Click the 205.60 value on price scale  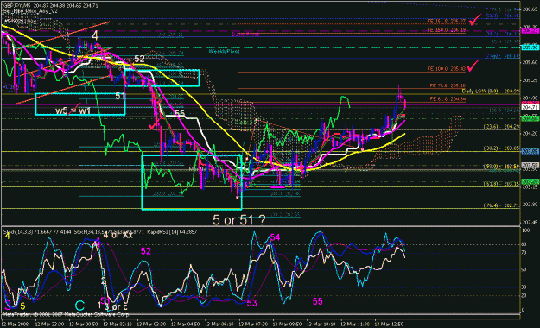[x=530, y=62]
